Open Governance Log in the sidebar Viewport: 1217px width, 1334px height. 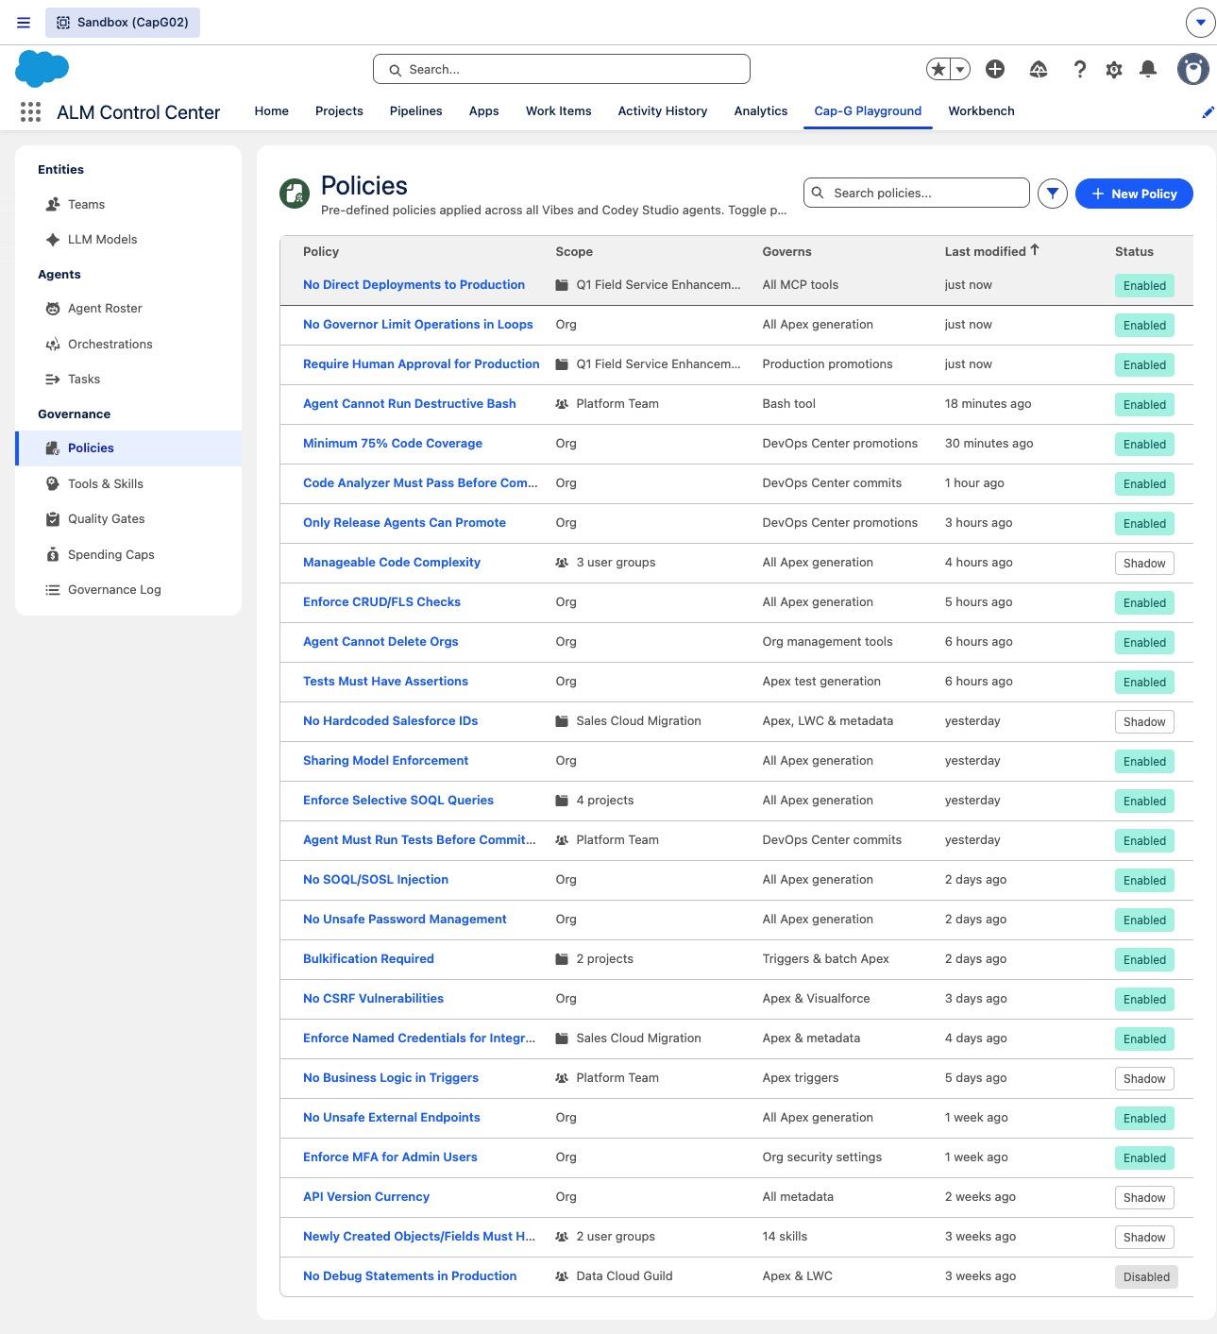(x=128, y=590)
